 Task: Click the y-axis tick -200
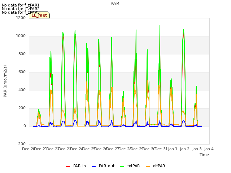click(x=21, y=144)
